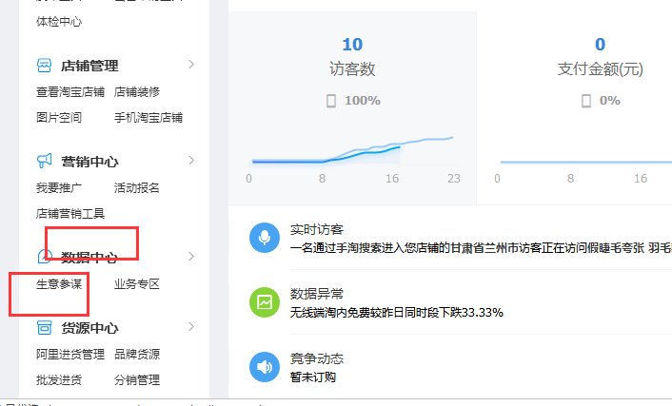Click the 支付金额(元) label
The width and height of the screenshot is (672, 406).
(x=600, y=68)
